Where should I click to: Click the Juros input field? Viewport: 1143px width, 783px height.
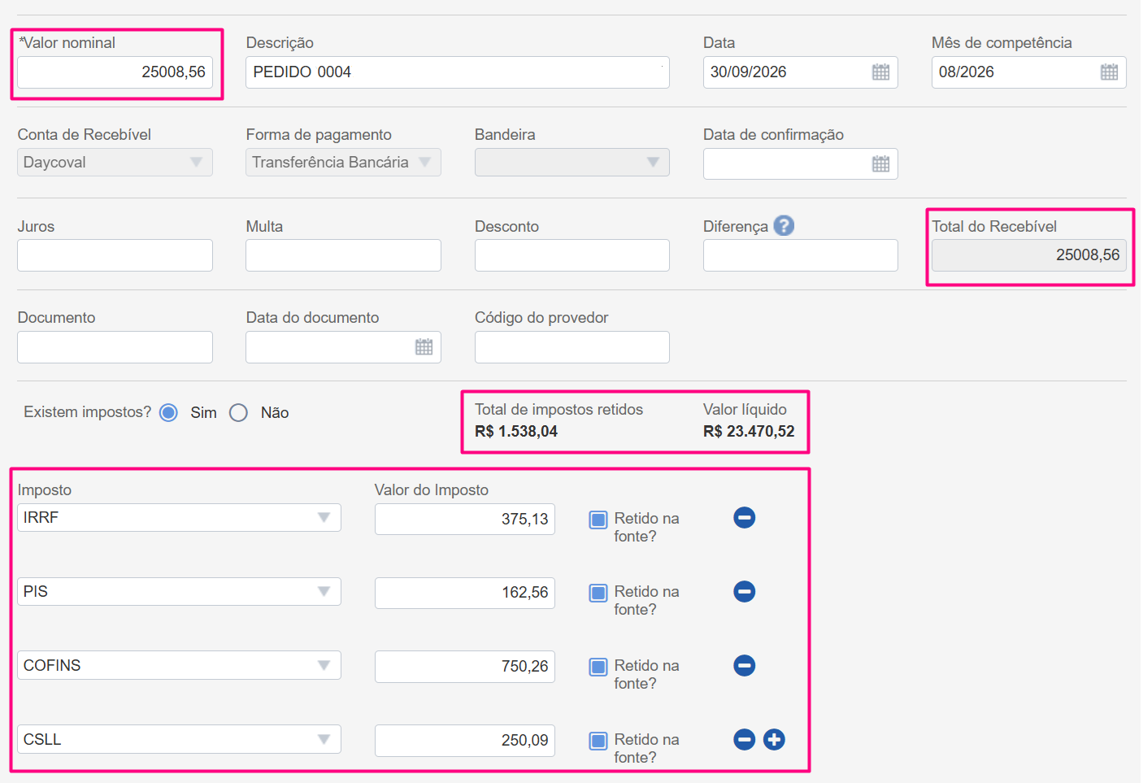click(115, 255)
